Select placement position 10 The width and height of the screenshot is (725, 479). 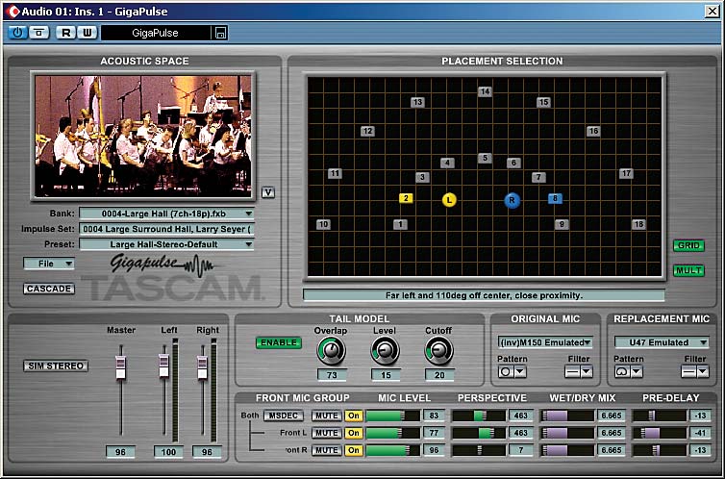(323, 224)
